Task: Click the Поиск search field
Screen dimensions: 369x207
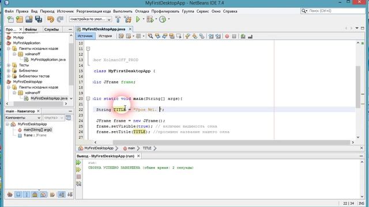Action: point(333,11)
